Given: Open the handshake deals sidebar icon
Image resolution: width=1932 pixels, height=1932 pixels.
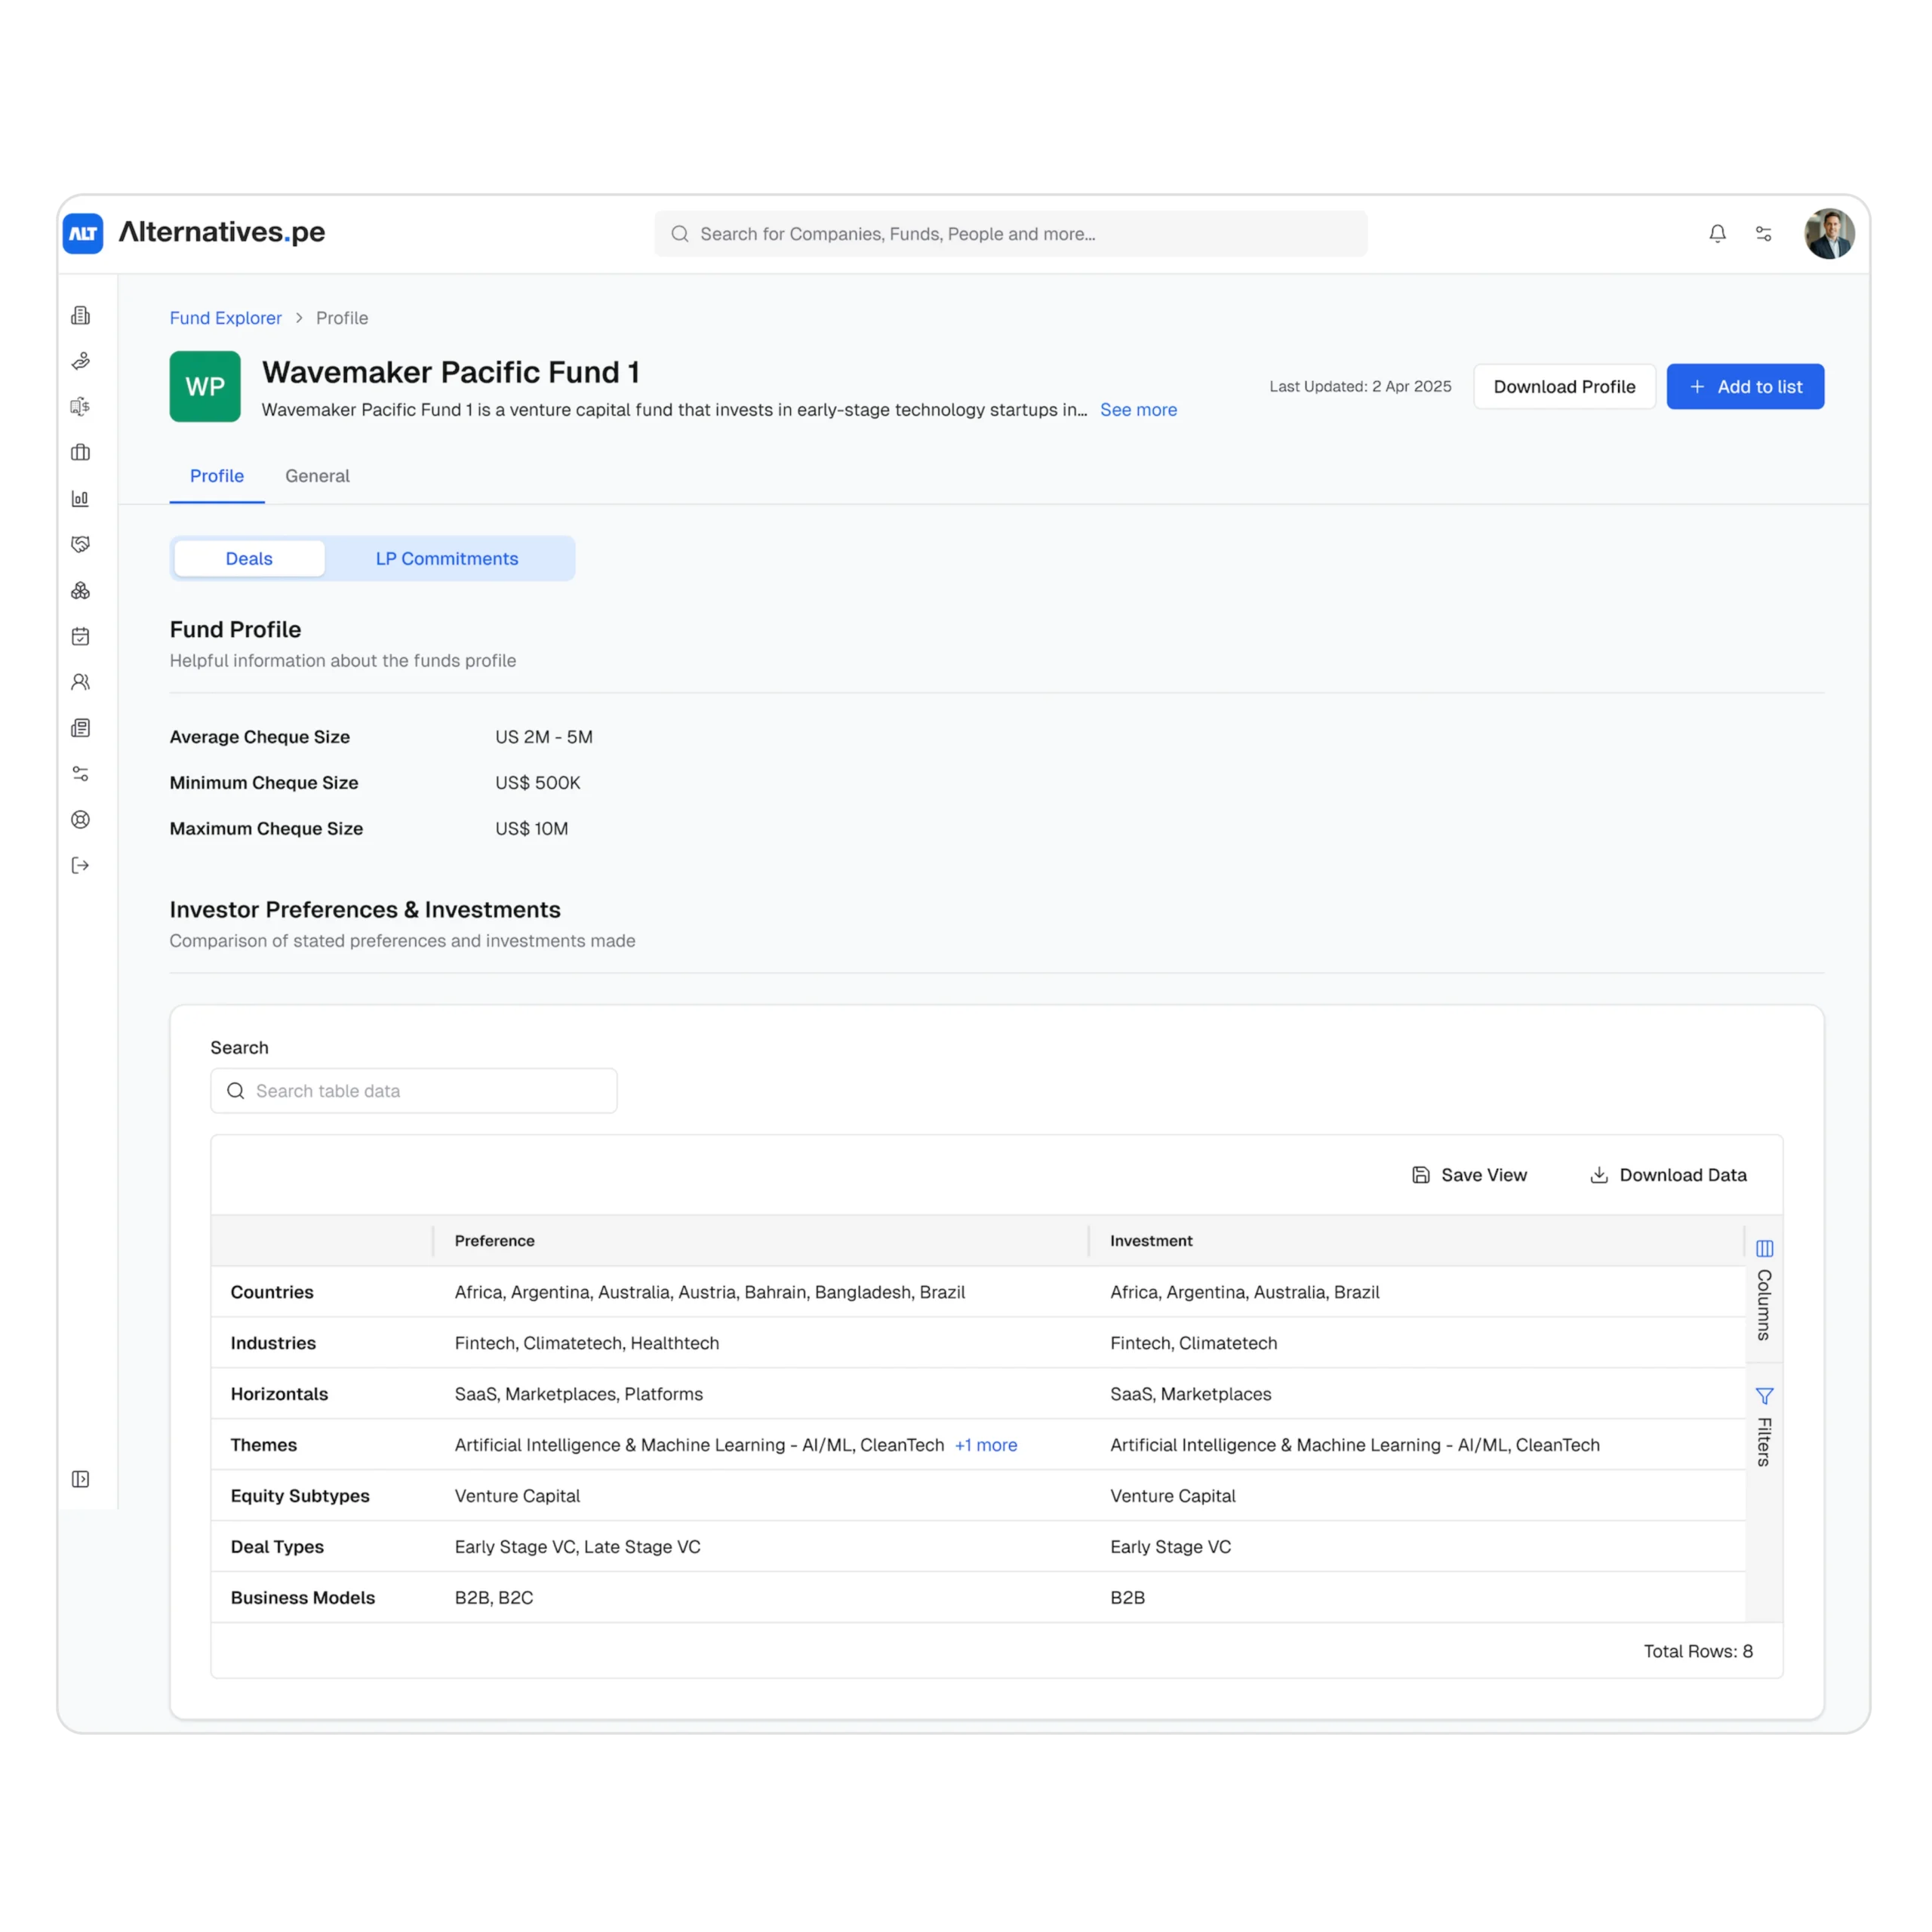Looking at the screenshot, I should pyautogui.click(x=81, y=544).
